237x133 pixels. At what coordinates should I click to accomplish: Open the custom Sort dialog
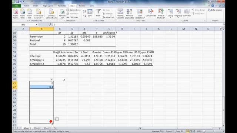[90, 13]
